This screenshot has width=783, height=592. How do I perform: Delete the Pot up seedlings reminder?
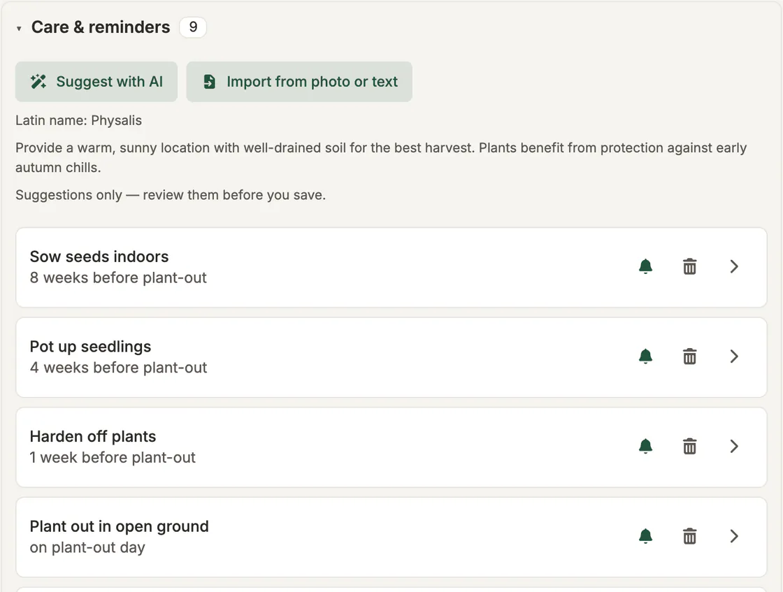tap(689, 356)
